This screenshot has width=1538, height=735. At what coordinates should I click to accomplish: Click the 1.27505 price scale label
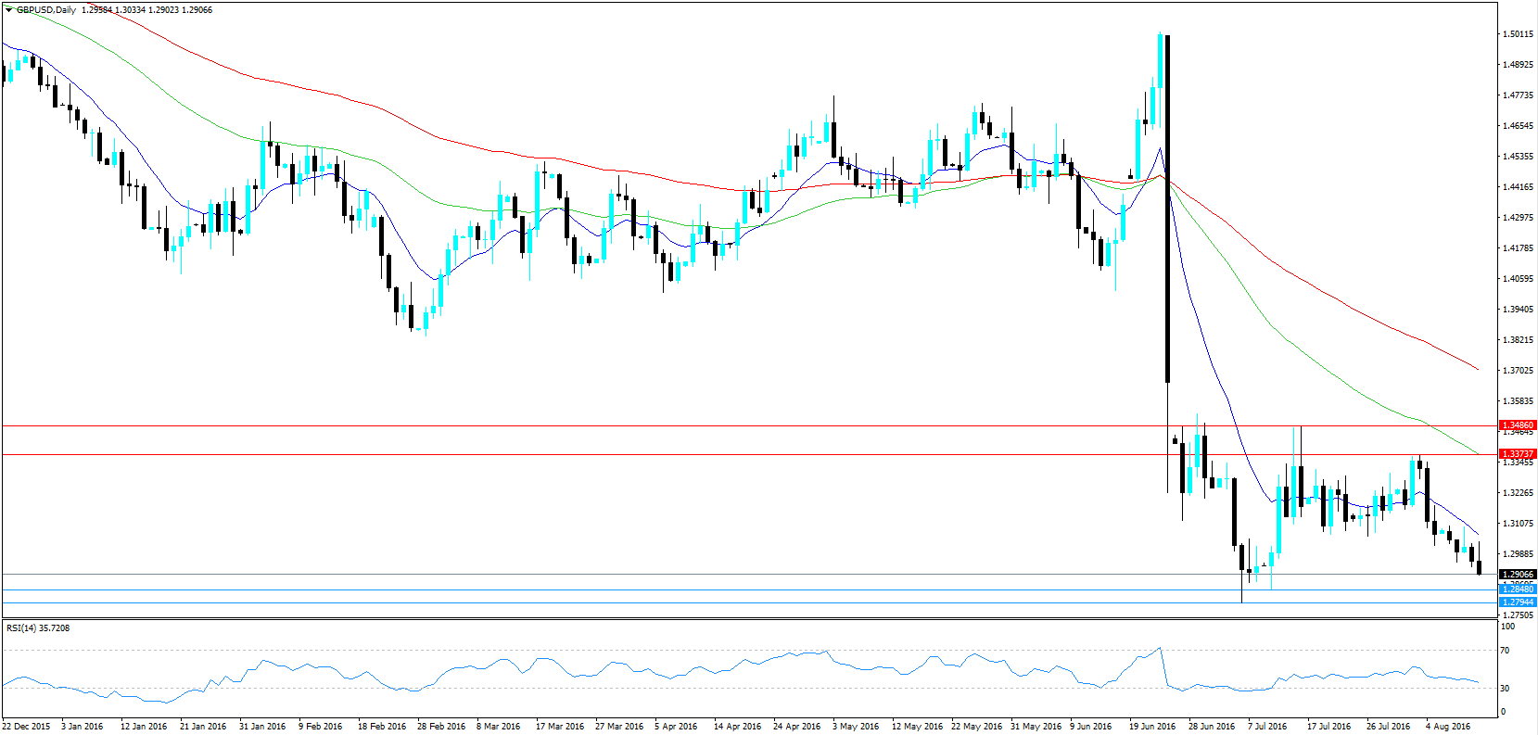[x=1518, y=615]
